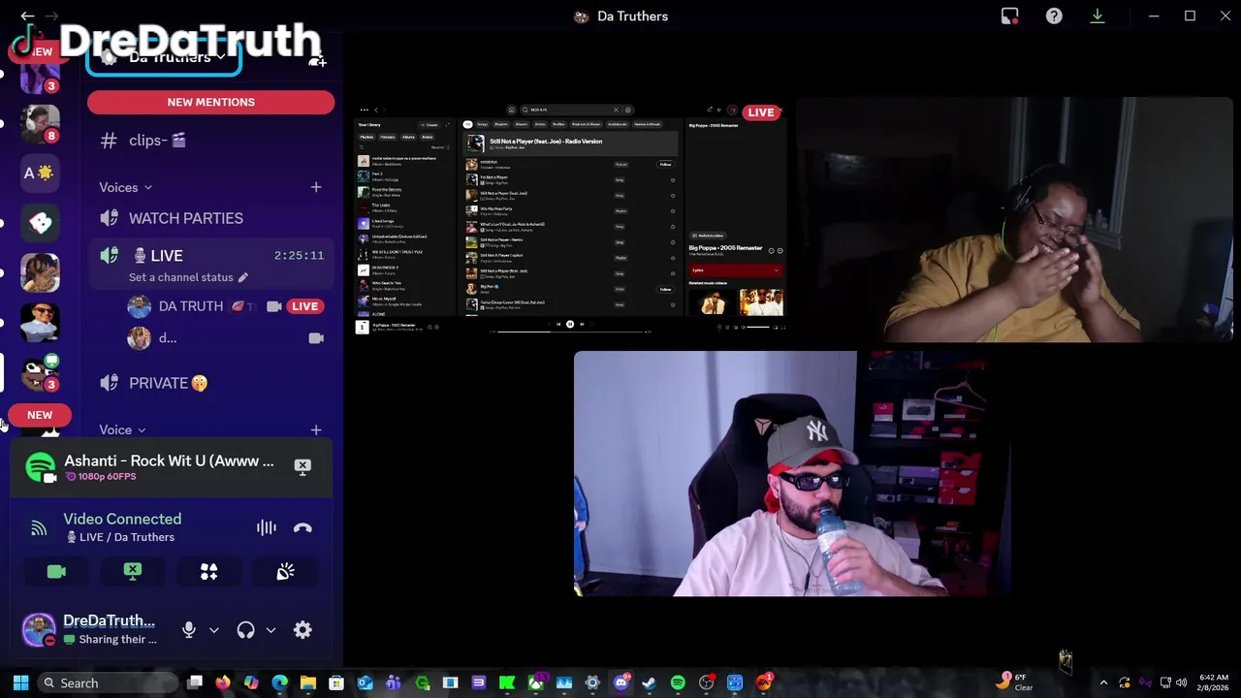Click the taskbar Search box
1241x698 pixels.
107,682
